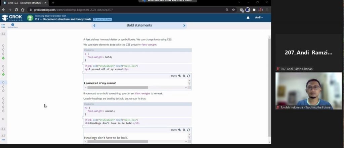Refresh the first preview output
Image resolution: width=344 pixels, height=148 pixels.
point(188,76)
